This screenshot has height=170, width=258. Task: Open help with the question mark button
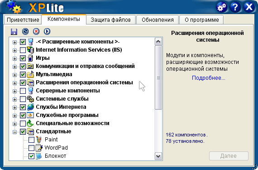(235, 7)
